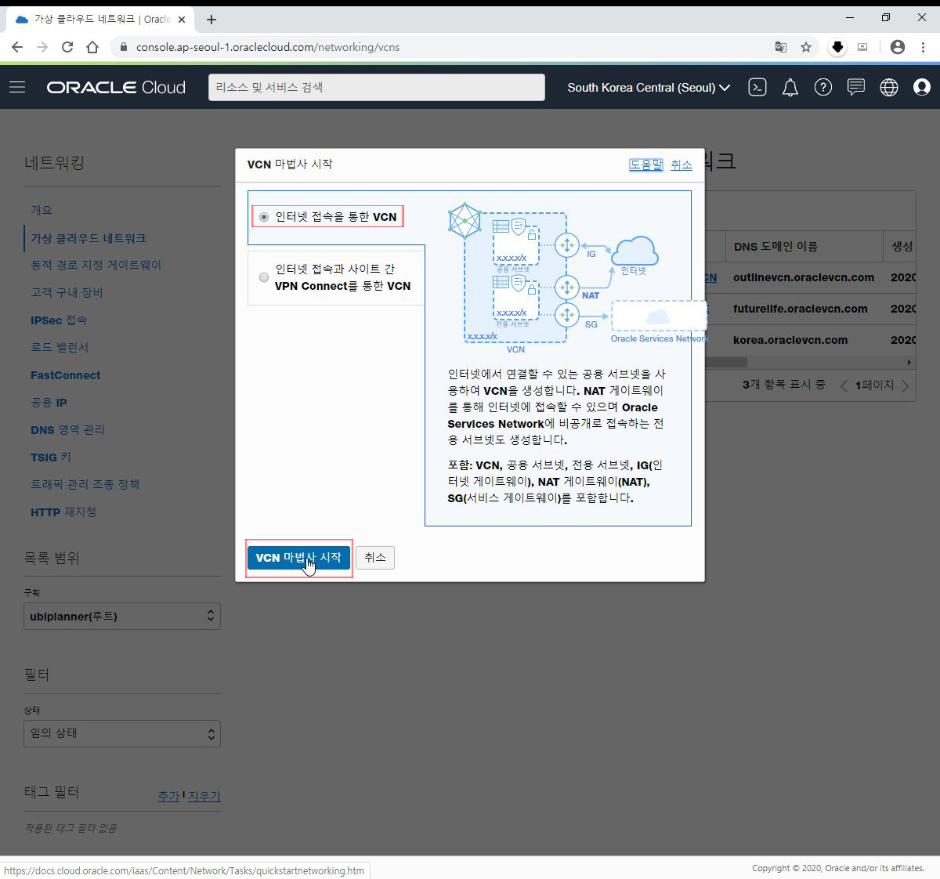This screenshot has width=940, height=879.
Task: Open 고객 구내 장비 menu item
Action: (x=67, y=292)
